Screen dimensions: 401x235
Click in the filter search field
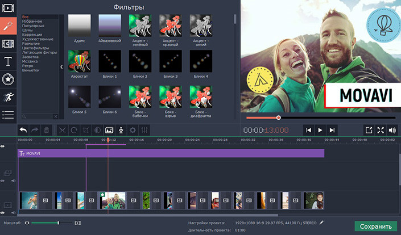(38, 116)
